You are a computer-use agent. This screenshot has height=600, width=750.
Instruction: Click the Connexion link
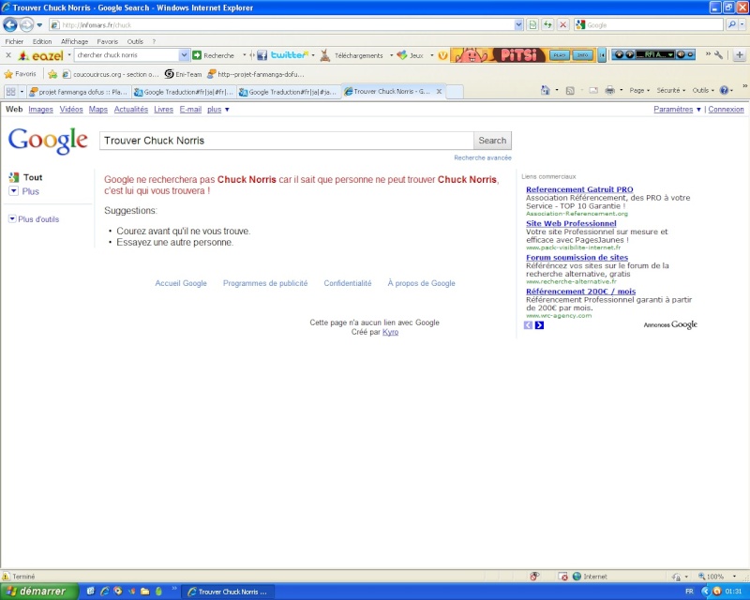(726, 110)
